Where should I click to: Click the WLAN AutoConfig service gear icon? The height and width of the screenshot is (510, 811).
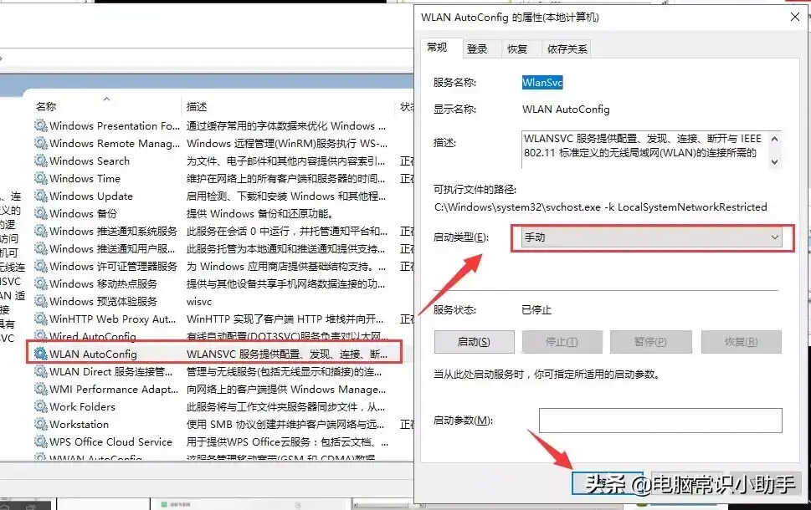tap(40, 354)
